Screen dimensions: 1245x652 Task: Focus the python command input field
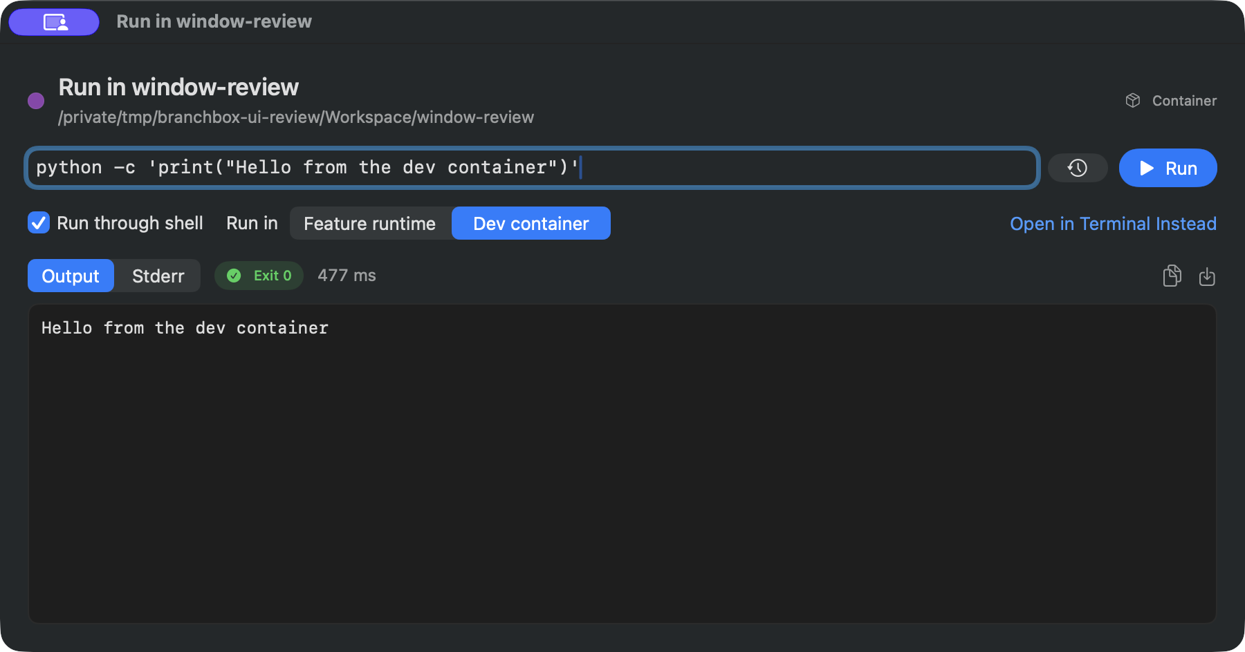[532, 168]
